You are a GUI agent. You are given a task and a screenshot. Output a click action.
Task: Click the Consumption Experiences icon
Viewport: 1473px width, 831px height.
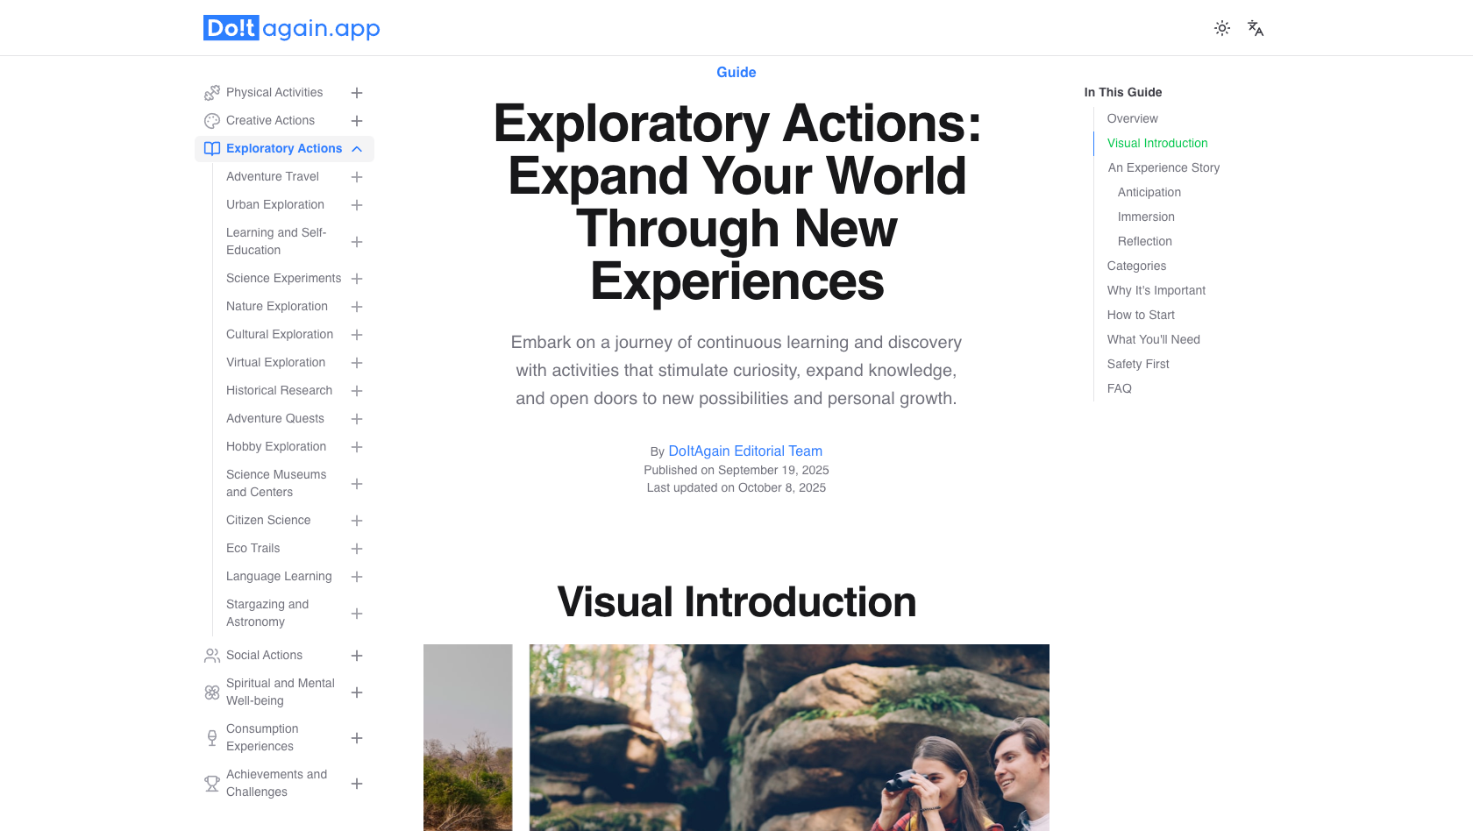tap(211, 737)
